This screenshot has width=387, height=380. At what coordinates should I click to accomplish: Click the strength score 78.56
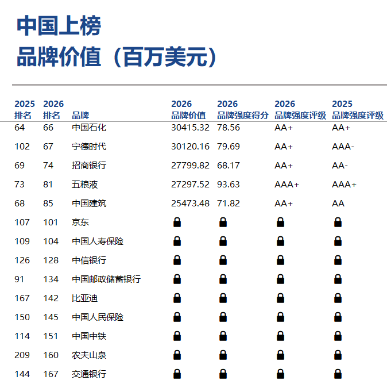[x=229, y=128]
